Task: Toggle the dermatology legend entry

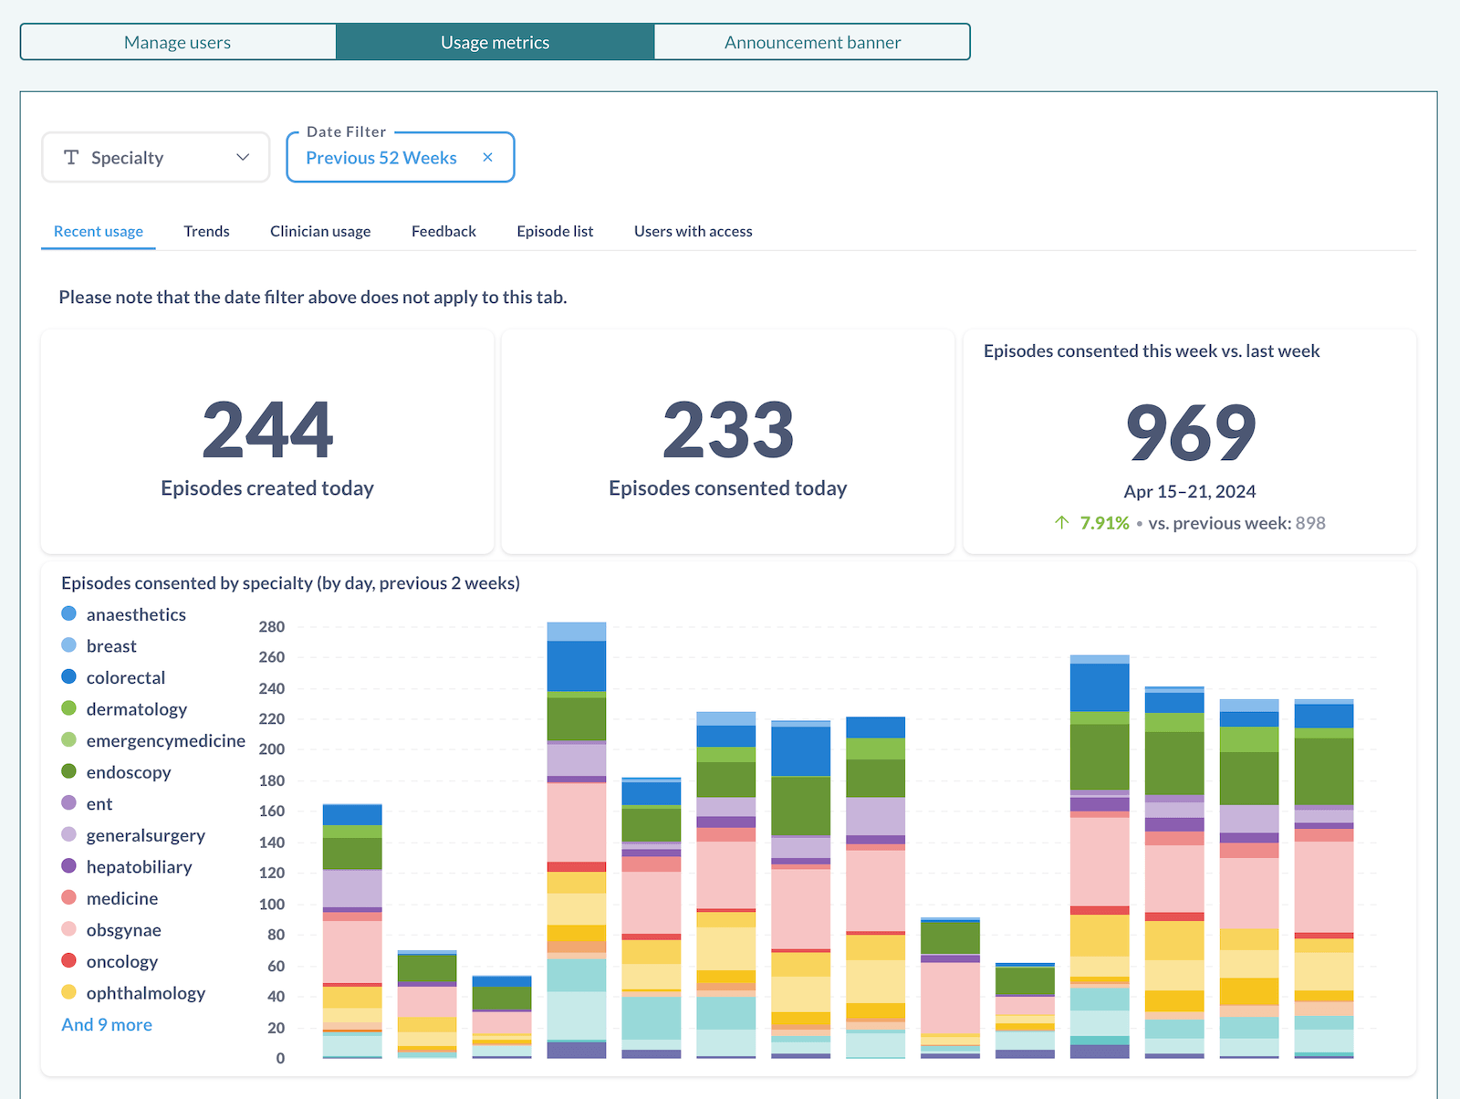Action: (x=68, y=708)
